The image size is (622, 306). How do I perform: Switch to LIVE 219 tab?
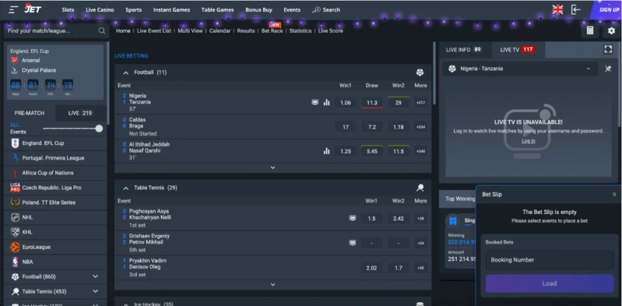click(x=80, y=113)
